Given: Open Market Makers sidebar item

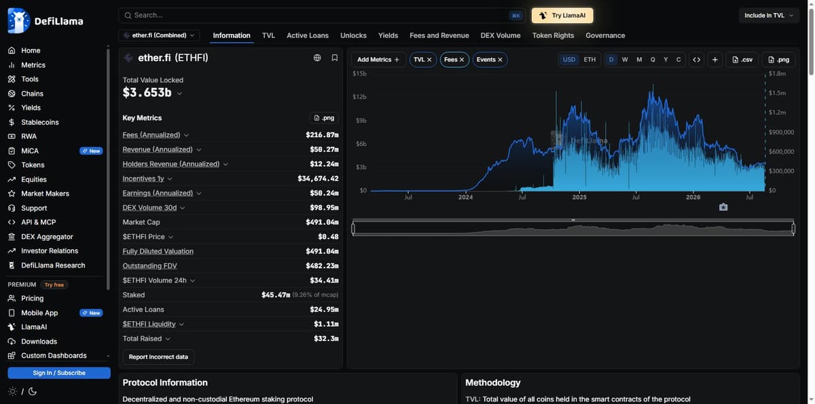Looking at the screenshot, I should [45, 194].
